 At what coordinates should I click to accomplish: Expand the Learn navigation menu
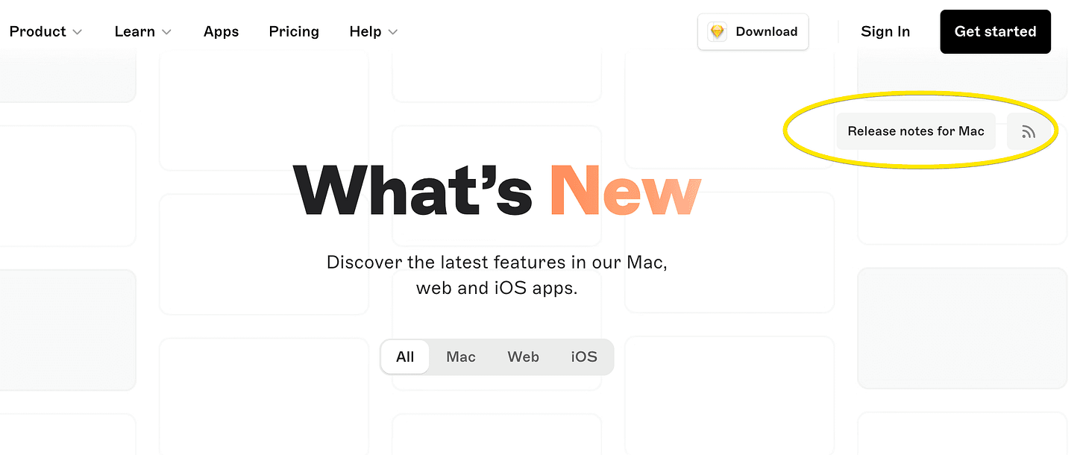[143, 31]
